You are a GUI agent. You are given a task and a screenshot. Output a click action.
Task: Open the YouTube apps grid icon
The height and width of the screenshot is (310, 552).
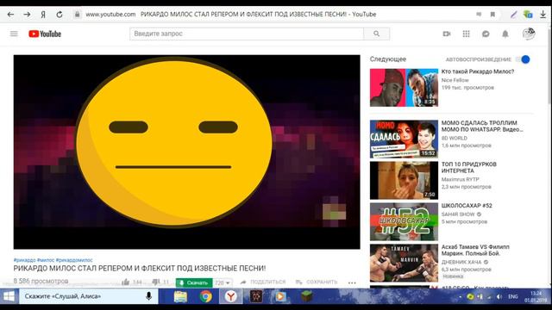(466, 34)
